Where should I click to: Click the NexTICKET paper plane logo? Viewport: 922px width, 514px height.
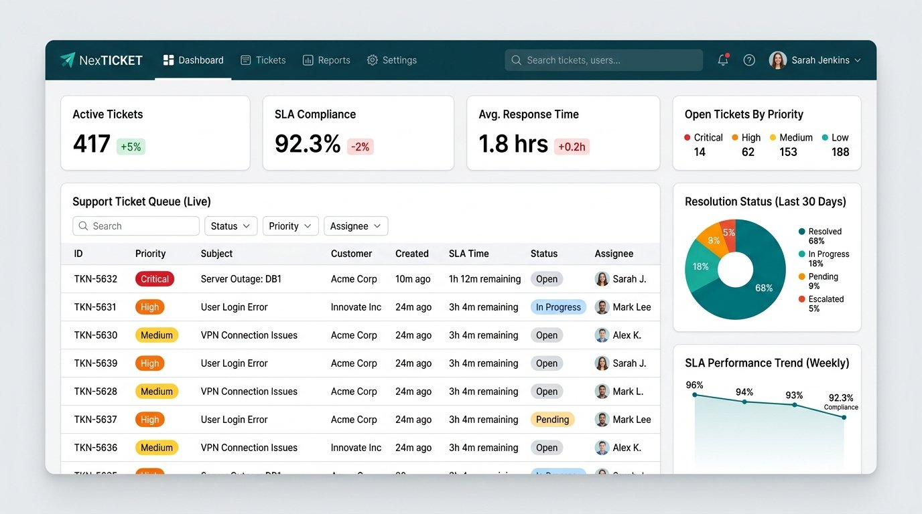(68, 60)
